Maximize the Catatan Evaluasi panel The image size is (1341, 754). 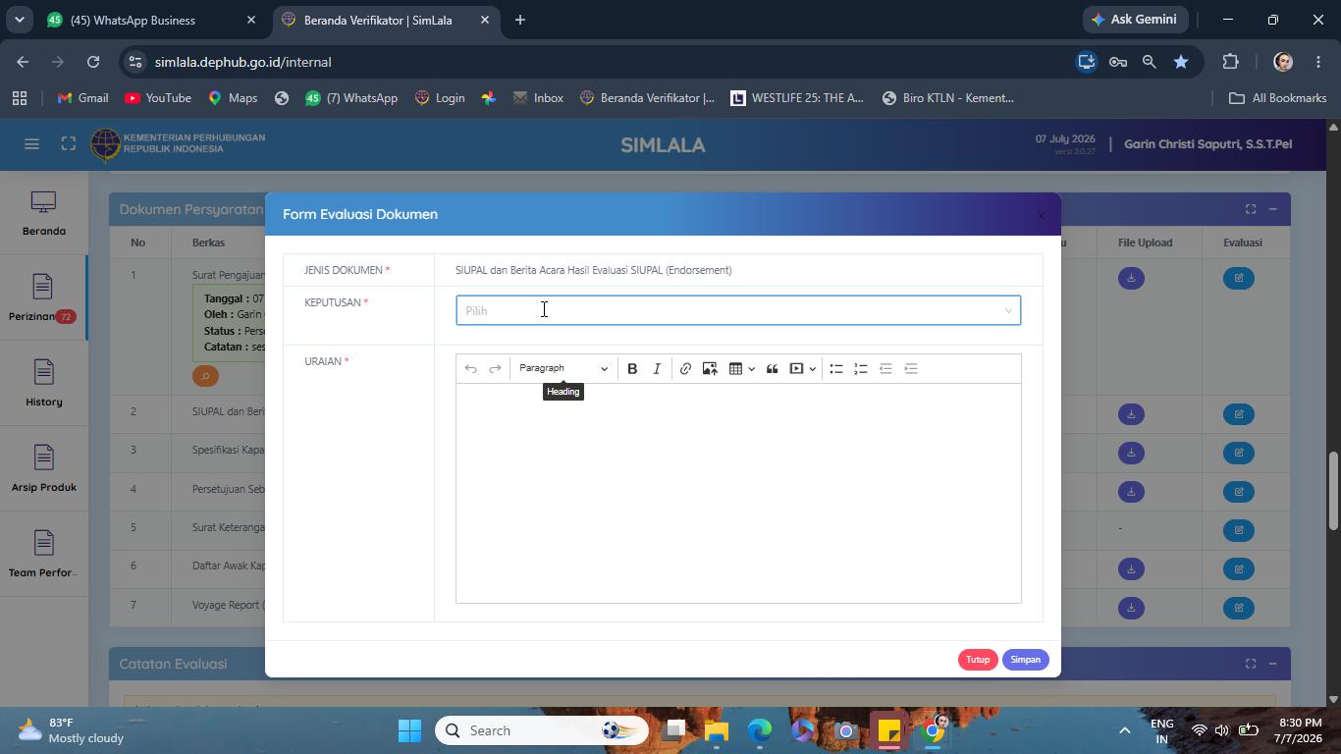[x=1251, y=664]
